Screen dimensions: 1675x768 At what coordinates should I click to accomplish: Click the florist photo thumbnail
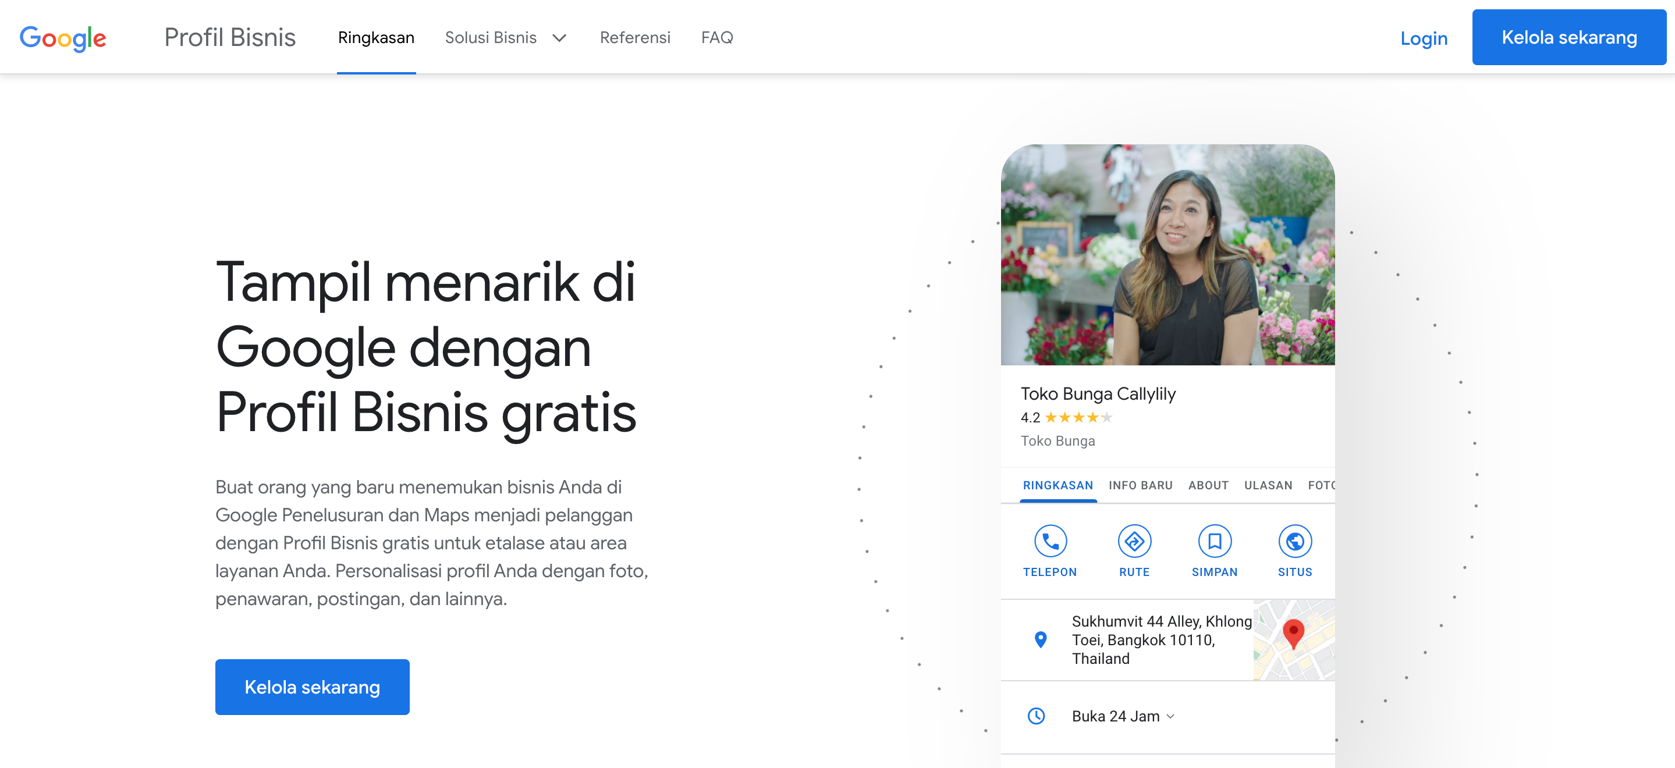(1167, 254)
